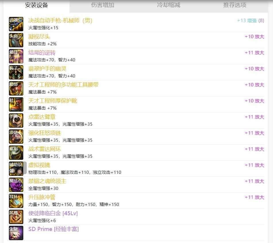Click 火属性增强+35，光属性增强+35 under 强化狂怒项链

60,140
